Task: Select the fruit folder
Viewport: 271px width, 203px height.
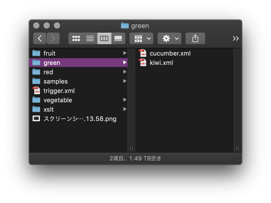Action: pyautogui.click(x=79, y=53)
